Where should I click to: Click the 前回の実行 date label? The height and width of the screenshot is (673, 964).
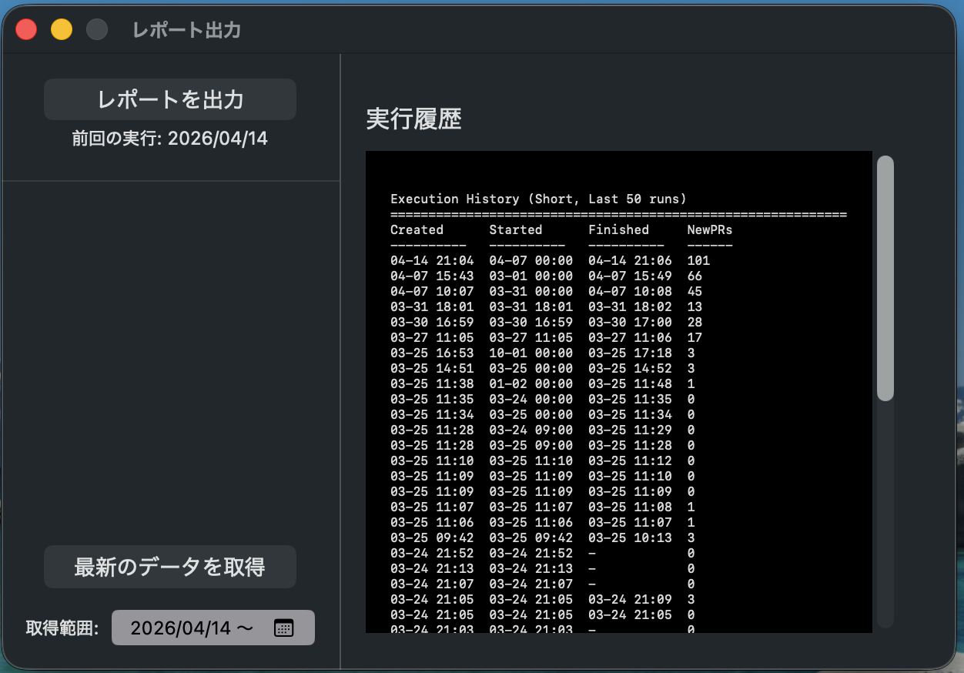point(169,139)
